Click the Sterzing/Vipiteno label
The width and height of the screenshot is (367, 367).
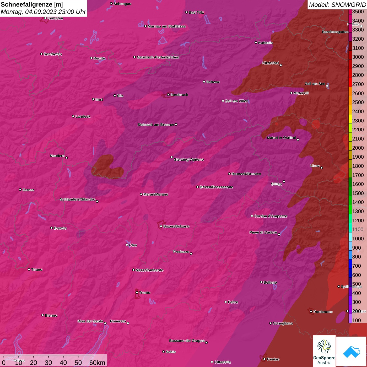click(x=189, y=159)
